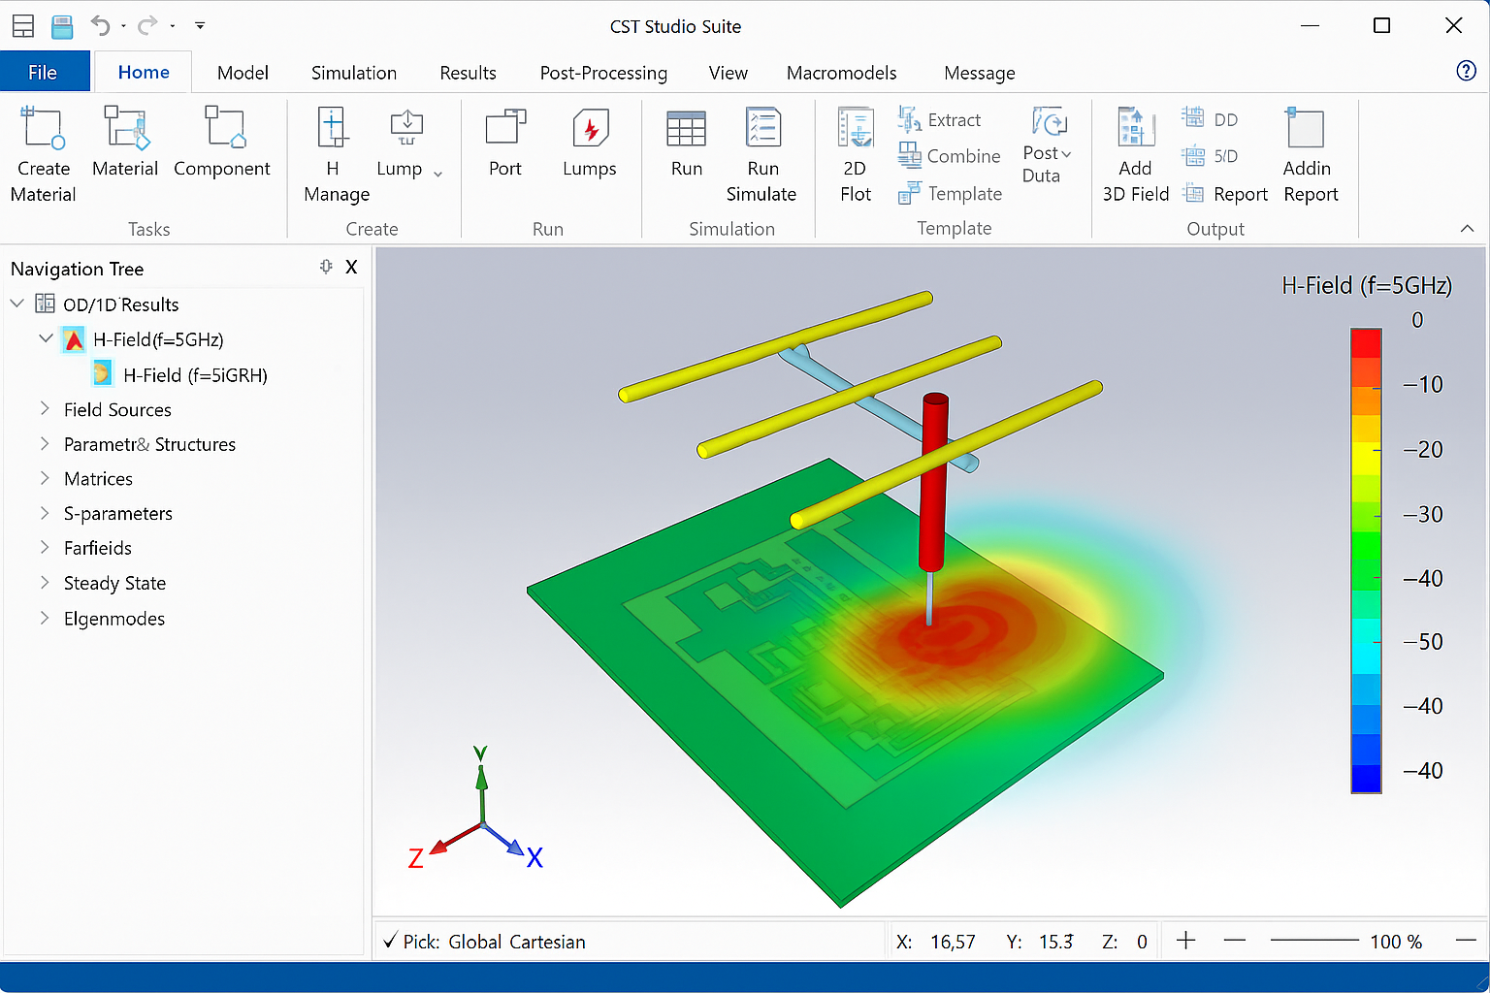Screen dimensions: 1490x993
Task: Click the 5/D output icon
Action: [x=1192, y=155]
